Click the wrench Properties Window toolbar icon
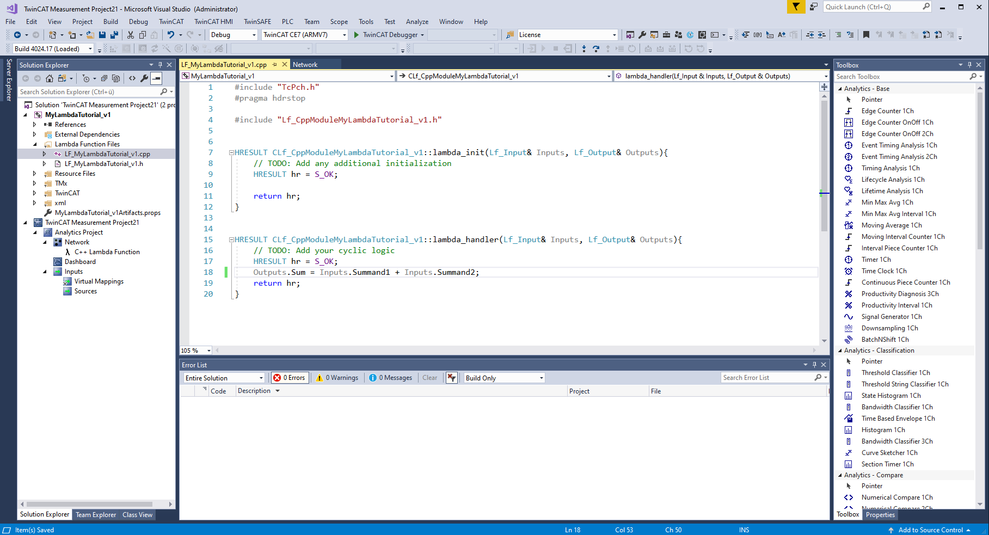 [642, 35]
